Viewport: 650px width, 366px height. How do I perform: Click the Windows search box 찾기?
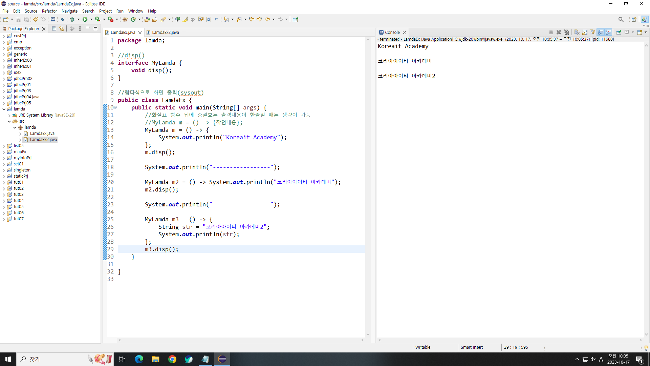coord(51,359)
